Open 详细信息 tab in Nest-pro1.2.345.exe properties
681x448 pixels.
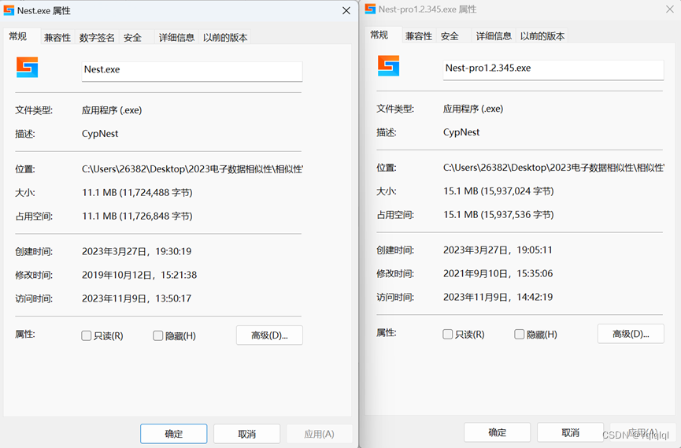[494, 36]
